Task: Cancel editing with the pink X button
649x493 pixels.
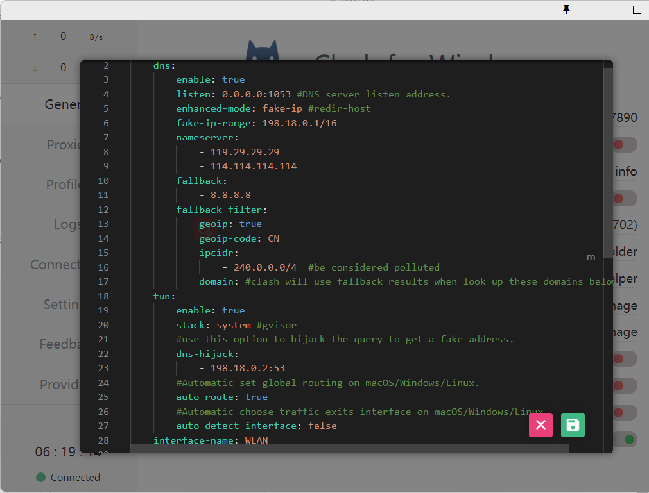Action: click(x=541, y=425)
